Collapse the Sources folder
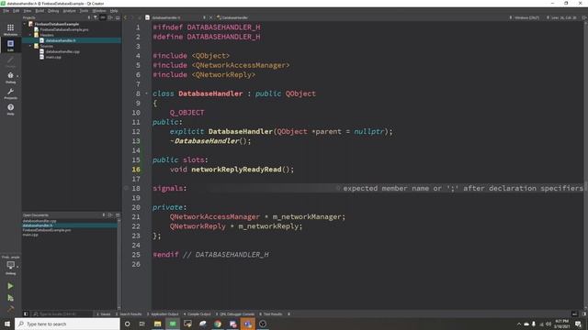 30,46
